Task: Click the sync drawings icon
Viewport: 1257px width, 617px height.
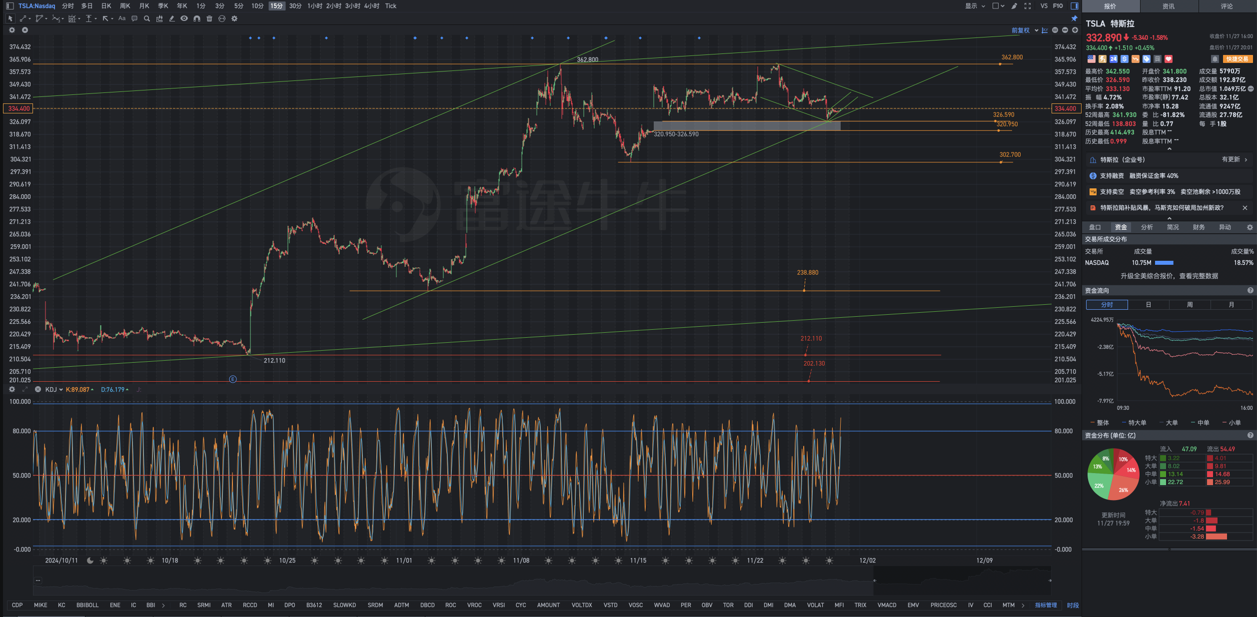Action: [222, 18]
